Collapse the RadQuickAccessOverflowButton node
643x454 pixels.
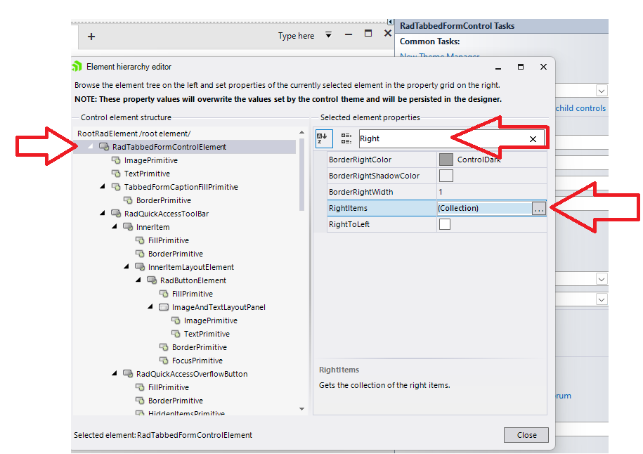115,373
